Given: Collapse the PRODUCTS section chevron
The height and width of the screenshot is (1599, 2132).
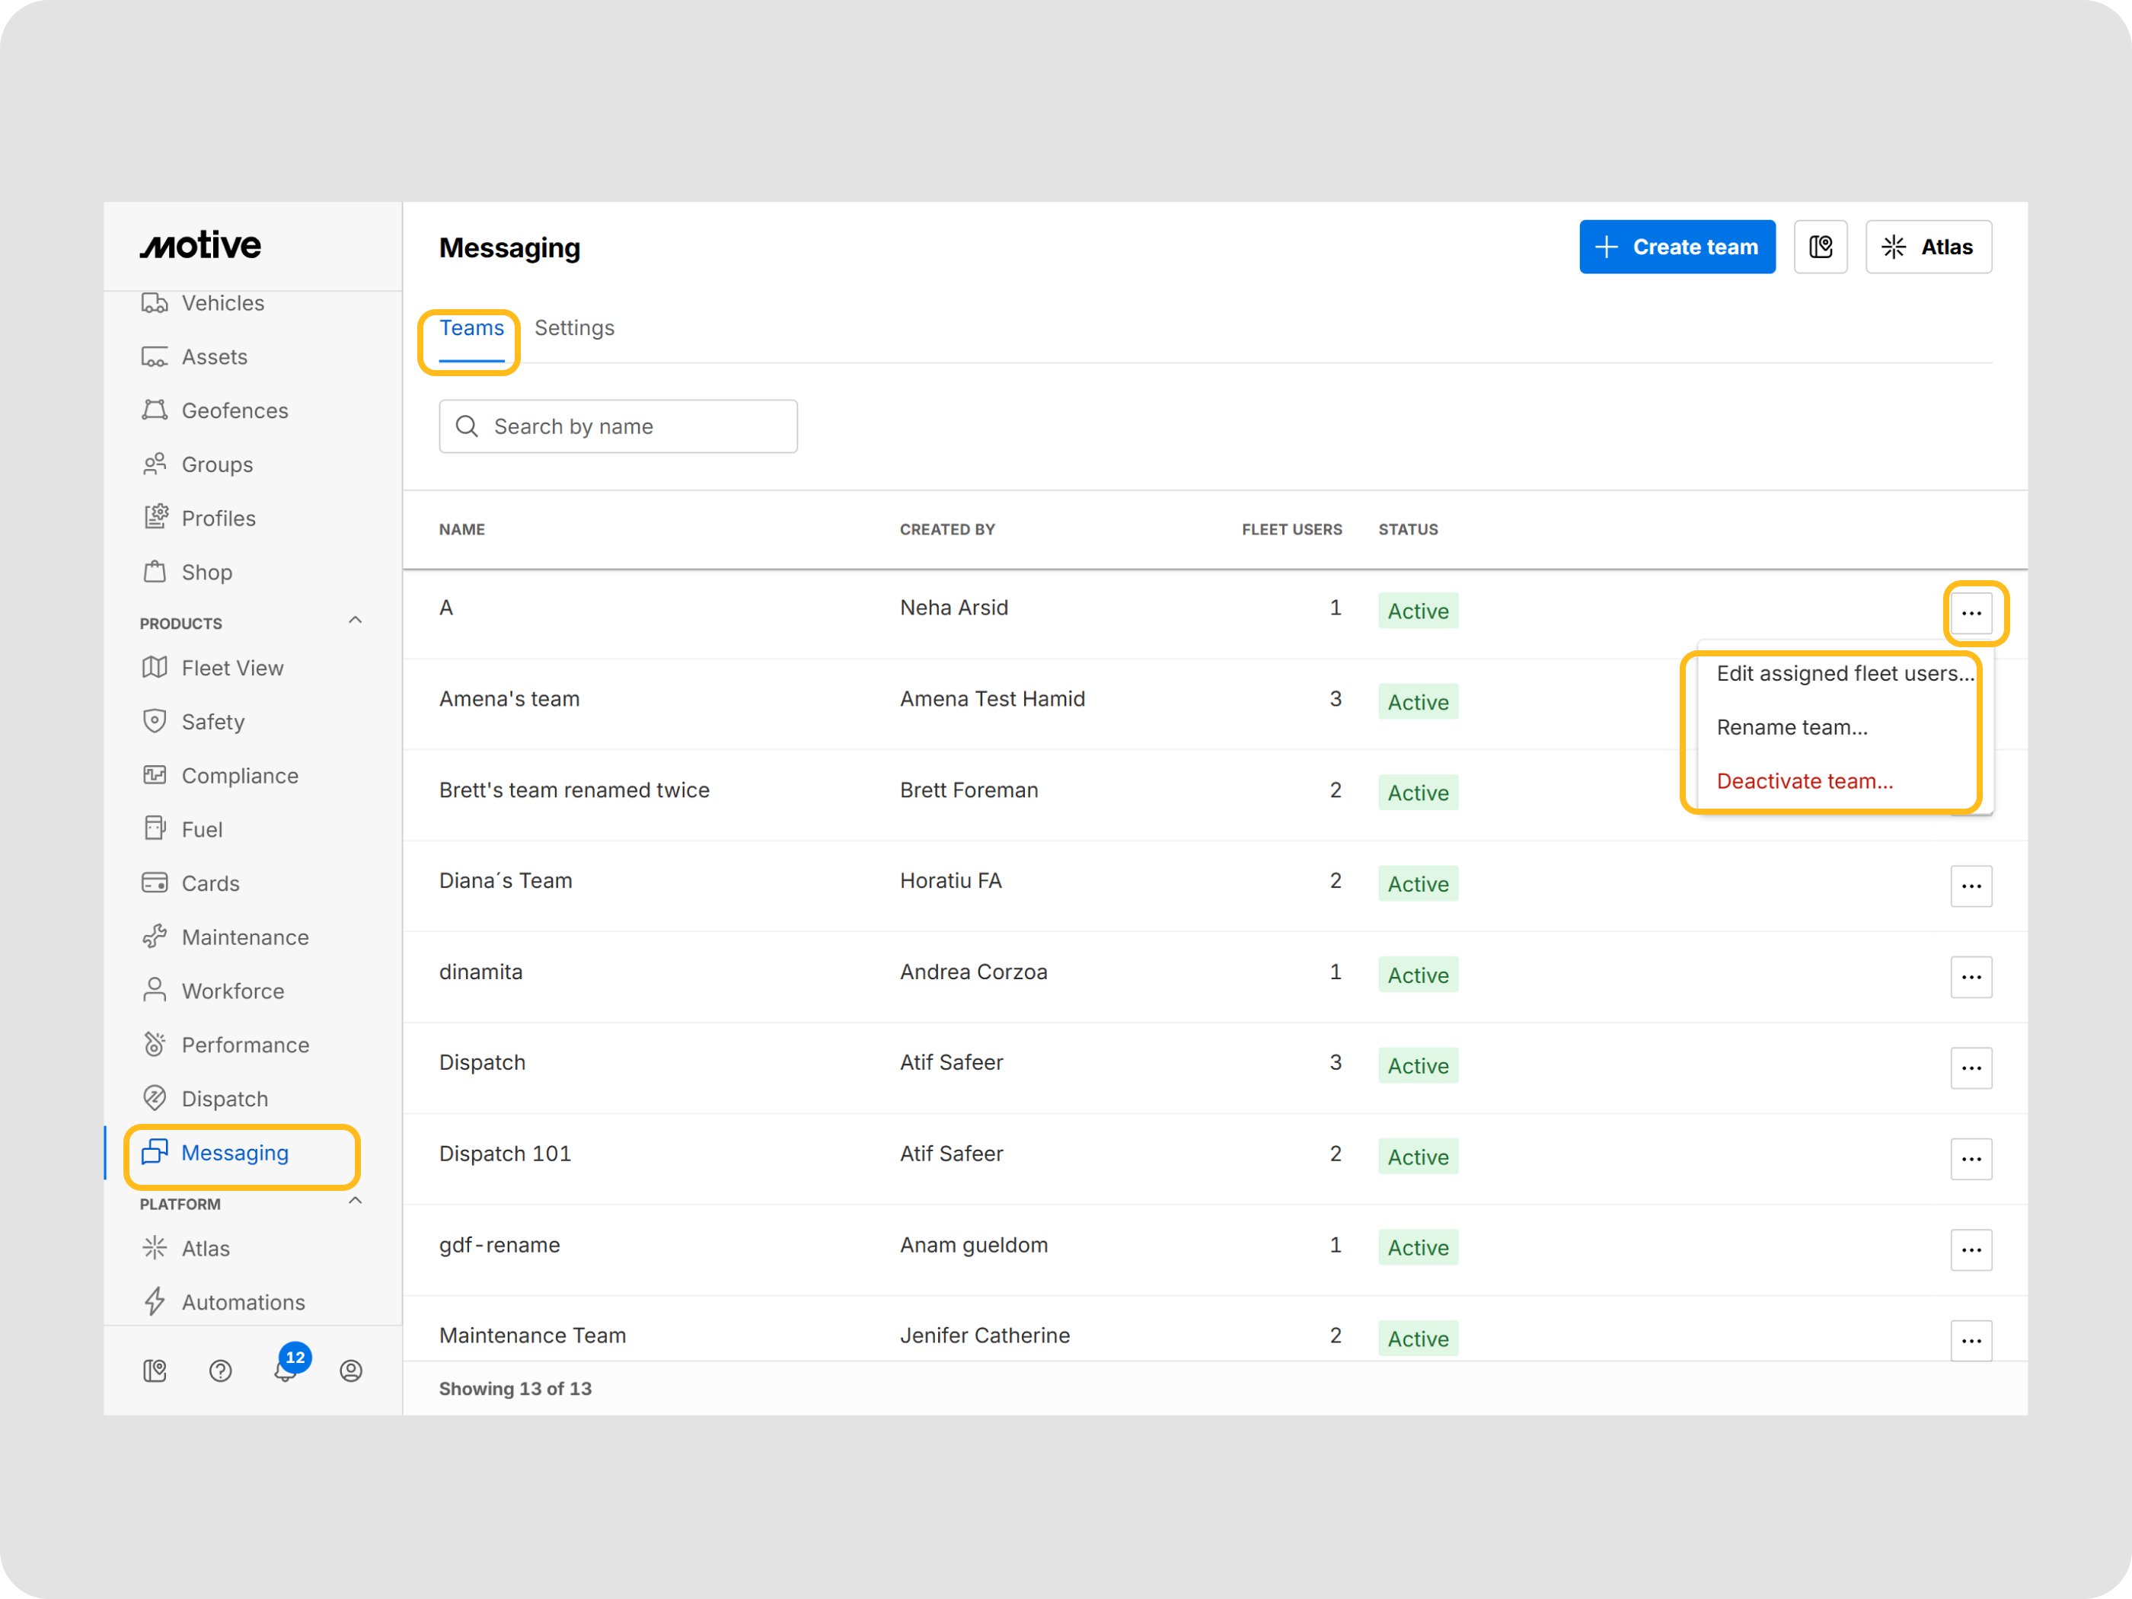Looking at the screenshot, I should 356,621.
